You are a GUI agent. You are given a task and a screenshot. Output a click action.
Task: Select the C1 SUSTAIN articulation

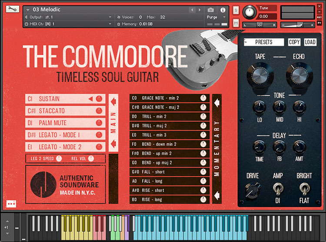pos(65,99)
